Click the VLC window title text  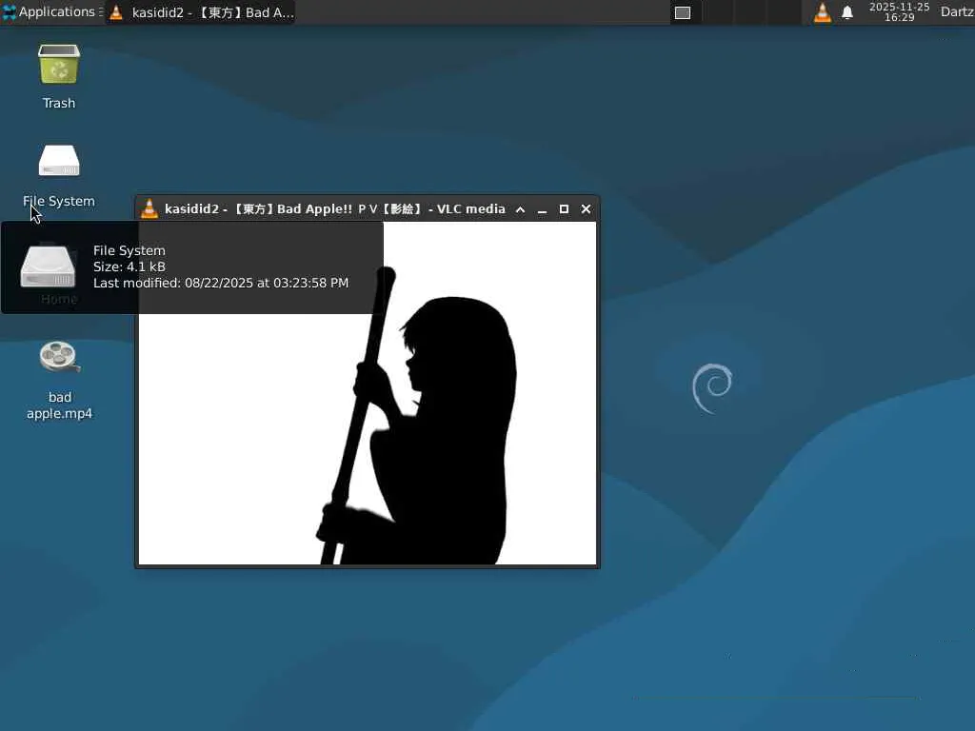335,209
